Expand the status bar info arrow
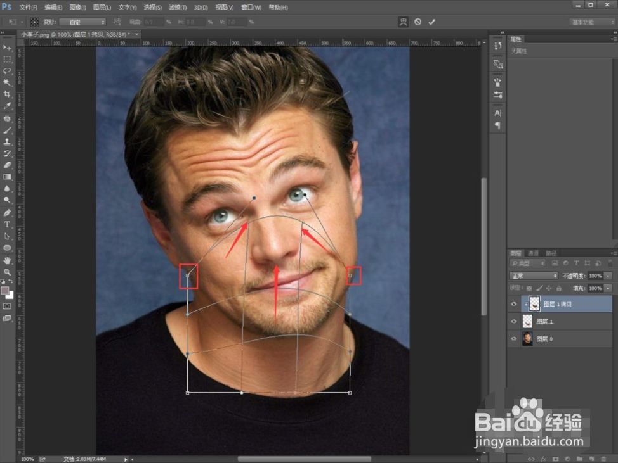Screen dimensions: 618x463 point(126,459)
